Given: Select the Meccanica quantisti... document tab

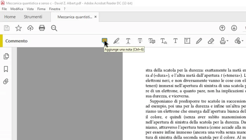Looking at the screenshot, I should [75, 17].
